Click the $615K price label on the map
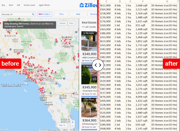The width and height of the screenshot is (180, 131). point(41,82)
